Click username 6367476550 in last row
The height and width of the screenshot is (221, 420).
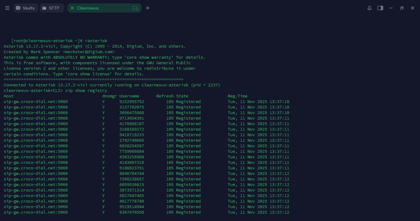pyautogui.click(x=132, y=212)
